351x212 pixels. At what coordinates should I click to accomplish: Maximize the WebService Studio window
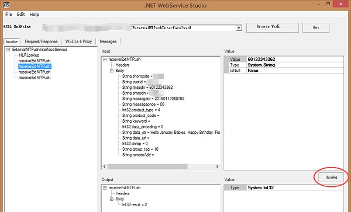click(x=328, y=4)
